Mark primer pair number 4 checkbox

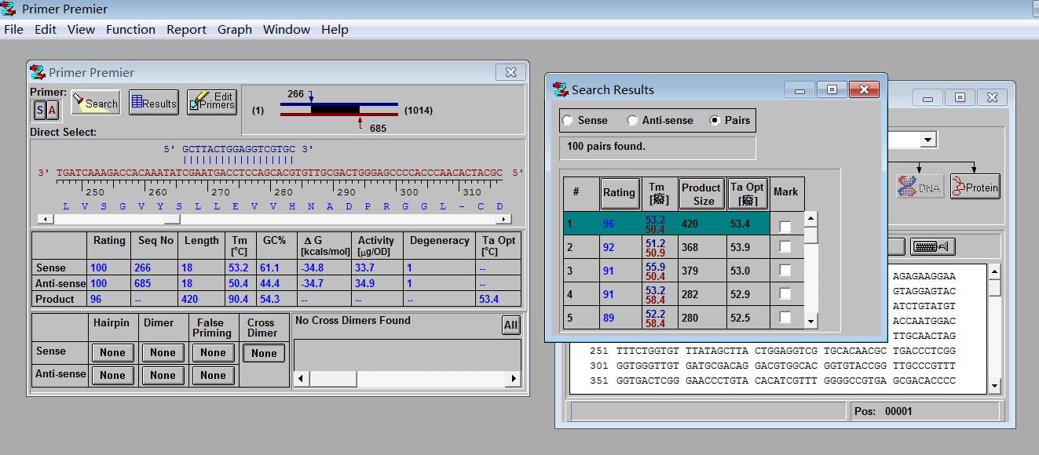785,294
